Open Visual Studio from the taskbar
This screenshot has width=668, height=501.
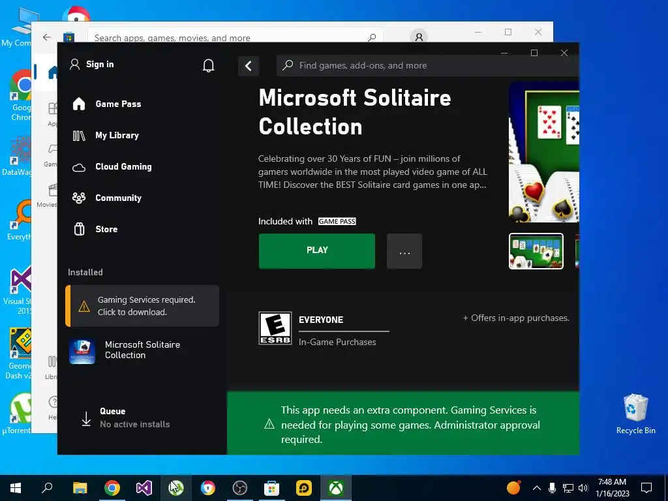pos(144,488)
